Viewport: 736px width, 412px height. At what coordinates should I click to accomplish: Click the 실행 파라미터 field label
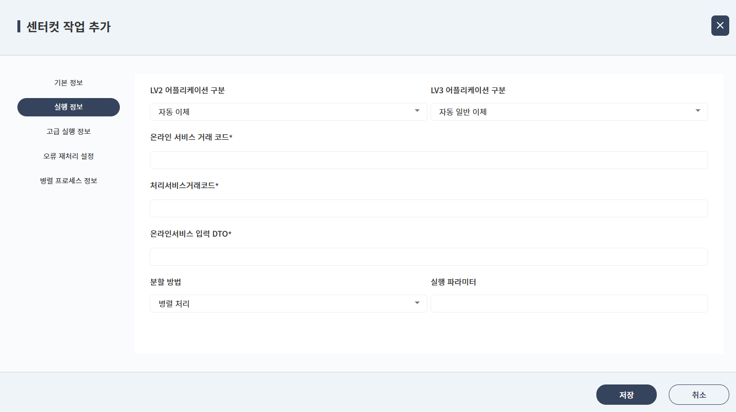click(453, 282)
